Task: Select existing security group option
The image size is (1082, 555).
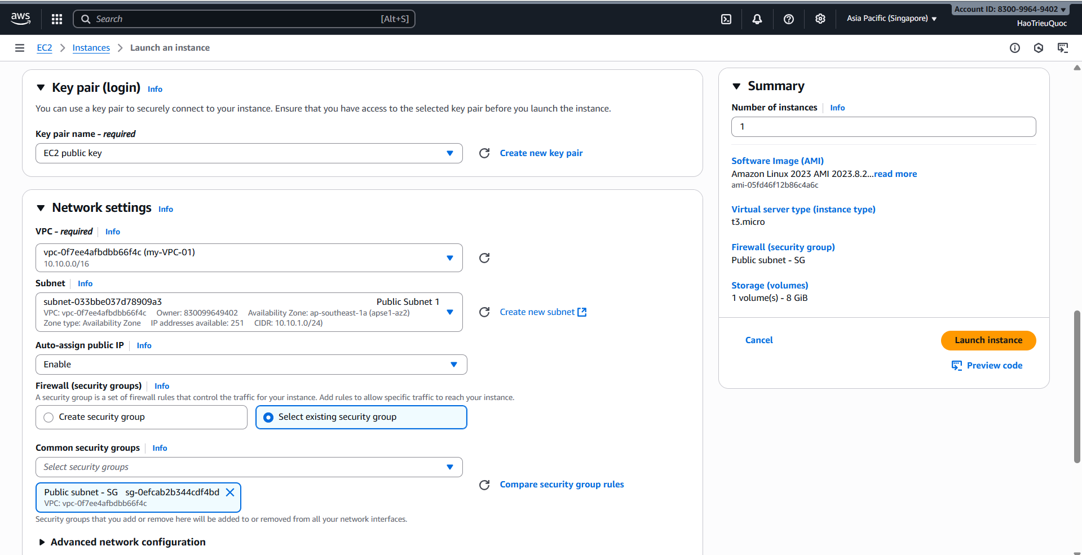Action: pyautogui.click(x=268, y=417)
